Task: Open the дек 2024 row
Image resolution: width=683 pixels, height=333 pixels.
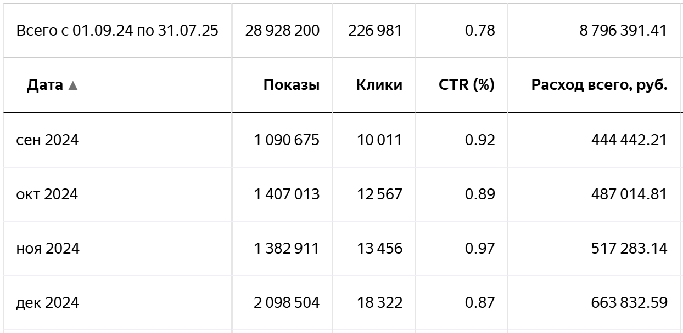Action: click(x=48, y=302)
